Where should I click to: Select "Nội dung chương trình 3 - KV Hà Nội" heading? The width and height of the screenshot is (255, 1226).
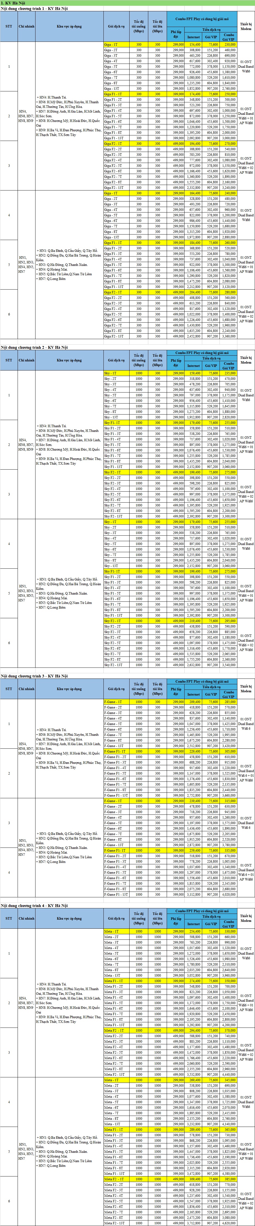coord(34,676)
